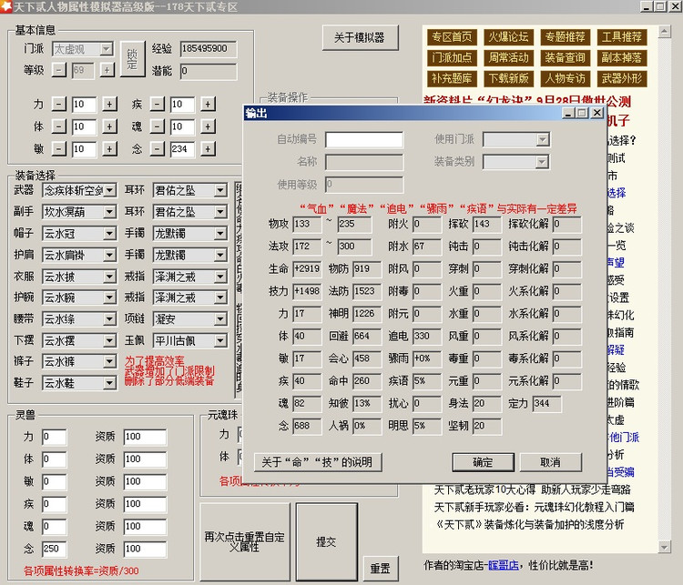Open 鞋子 dropdown showing 云水鞋
This screenshot has width=683, height=585.
point(110,383)
